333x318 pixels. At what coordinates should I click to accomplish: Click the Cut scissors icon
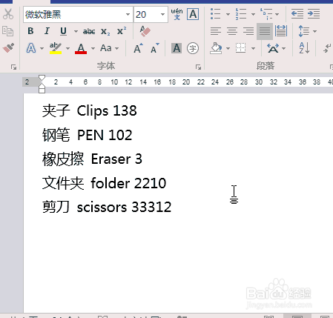(8, 14)
